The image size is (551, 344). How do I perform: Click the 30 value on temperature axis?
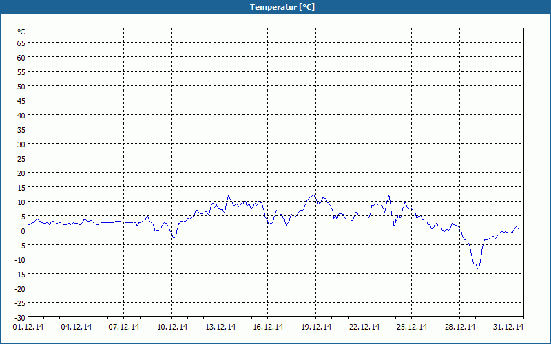coord(21,144)
